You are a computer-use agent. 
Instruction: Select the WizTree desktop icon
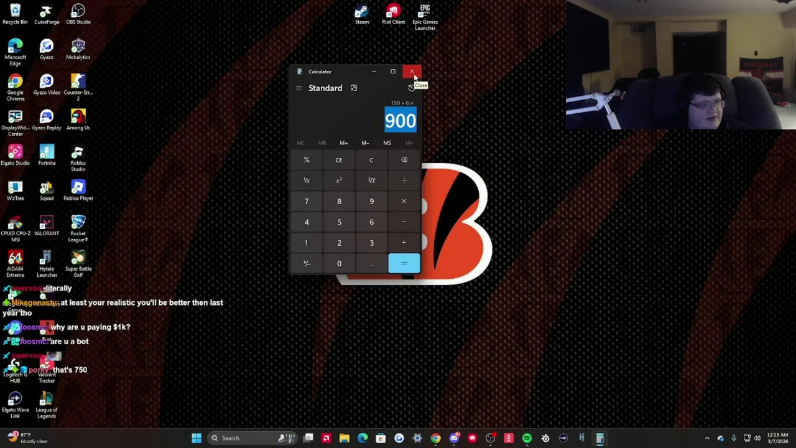[x=15, y=191]
